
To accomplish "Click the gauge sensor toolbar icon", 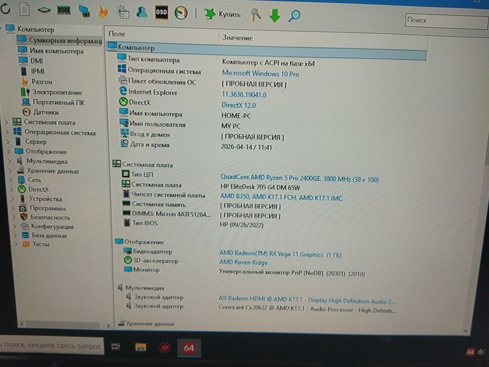I will tap(181, 13).
